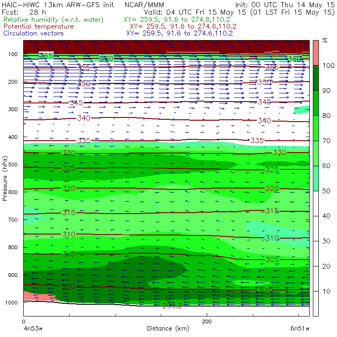Click the 600 hPa pressure axis tick label
The image size is (337, 337).
pos(13,192)
